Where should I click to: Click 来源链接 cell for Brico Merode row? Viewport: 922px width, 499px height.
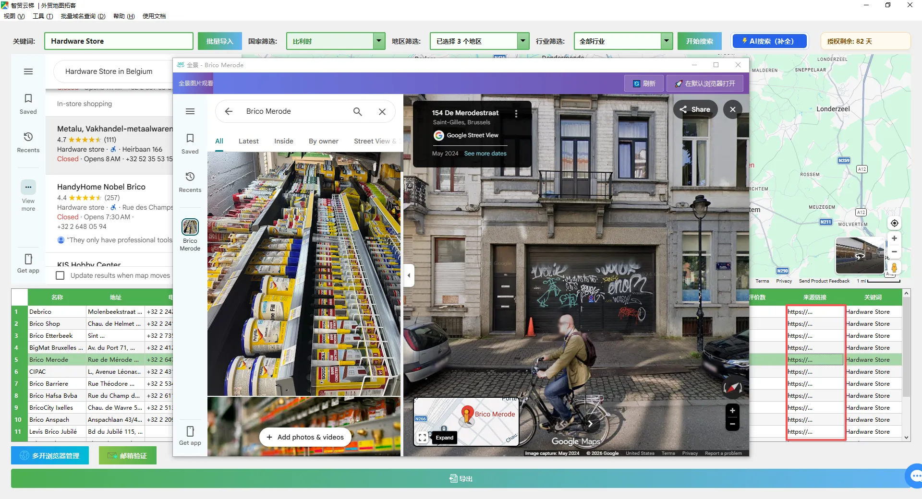815,360
